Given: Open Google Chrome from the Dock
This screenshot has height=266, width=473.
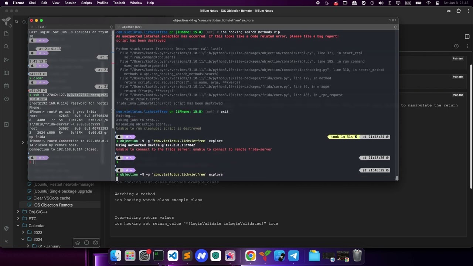Looking at the screenshot, I should [x=251, y=256].
